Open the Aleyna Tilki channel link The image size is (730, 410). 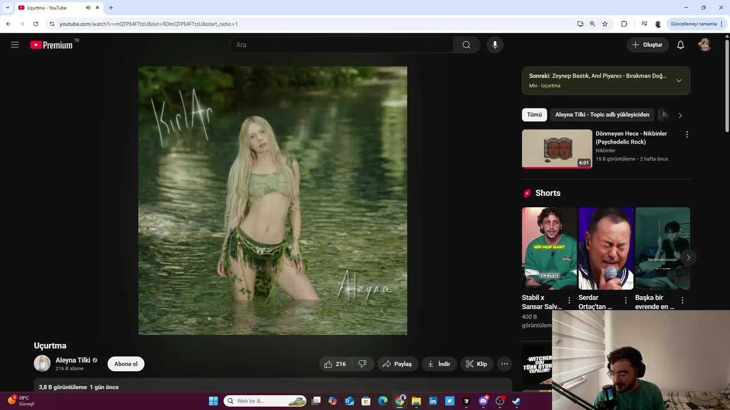tap(73, 360)
